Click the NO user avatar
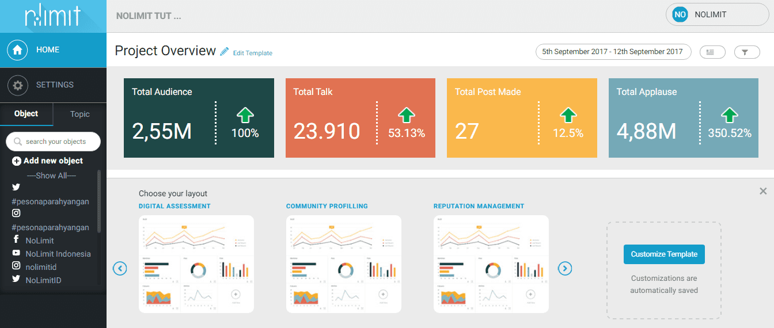Viewport: 774px width, 328px height. click(x=680, y=15)
